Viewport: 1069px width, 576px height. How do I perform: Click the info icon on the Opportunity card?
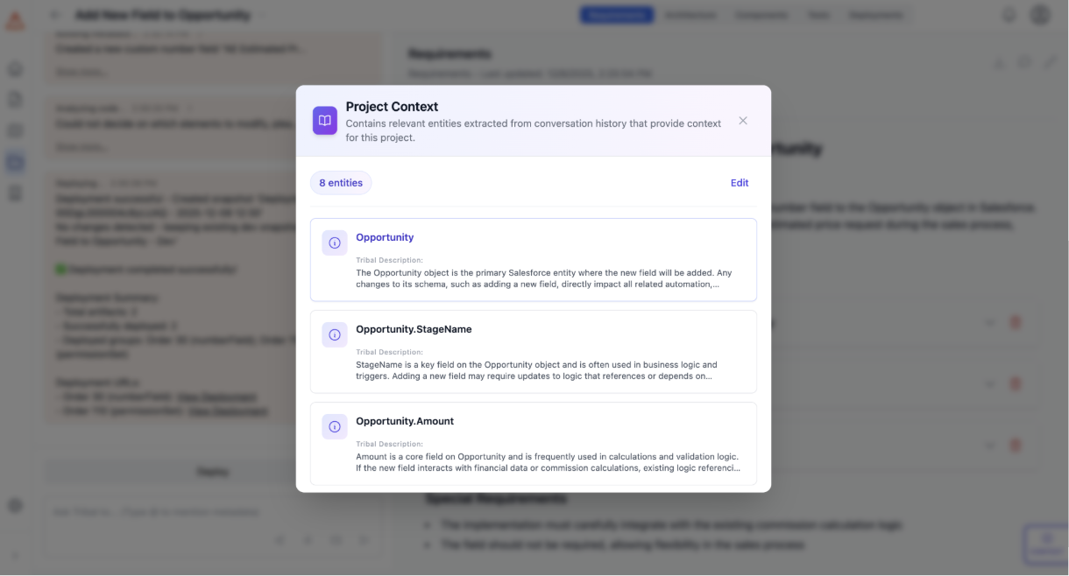point(335,242)
